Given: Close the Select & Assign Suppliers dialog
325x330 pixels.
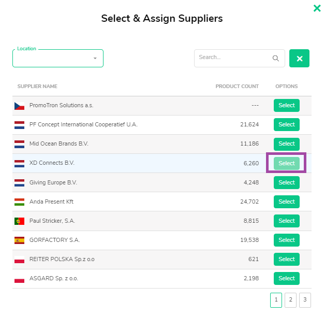Looking at the screenshot, I should click(317, 8).
